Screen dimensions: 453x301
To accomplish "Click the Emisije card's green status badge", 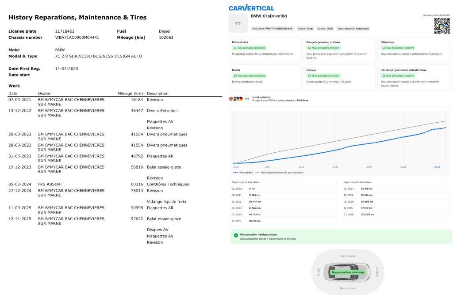I will tap(323, 75).
